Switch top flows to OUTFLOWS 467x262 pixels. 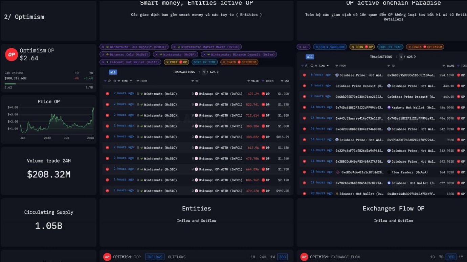click(x=177, y=257)
